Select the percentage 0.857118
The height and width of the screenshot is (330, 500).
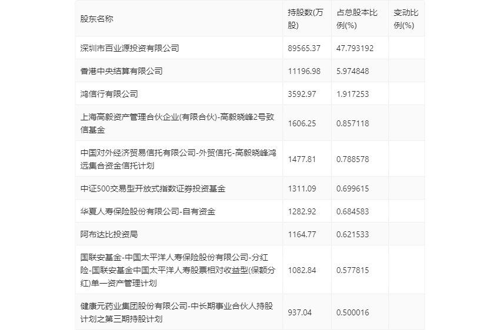pos(352,123)
